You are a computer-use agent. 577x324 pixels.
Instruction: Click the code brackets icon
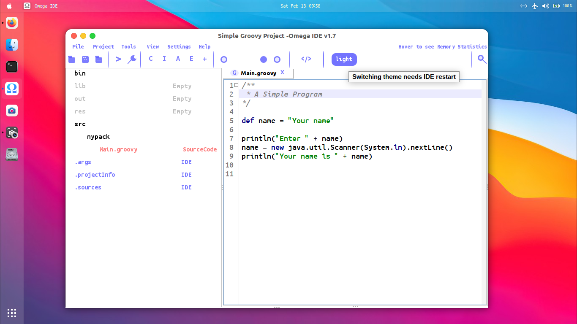point(306,59)
